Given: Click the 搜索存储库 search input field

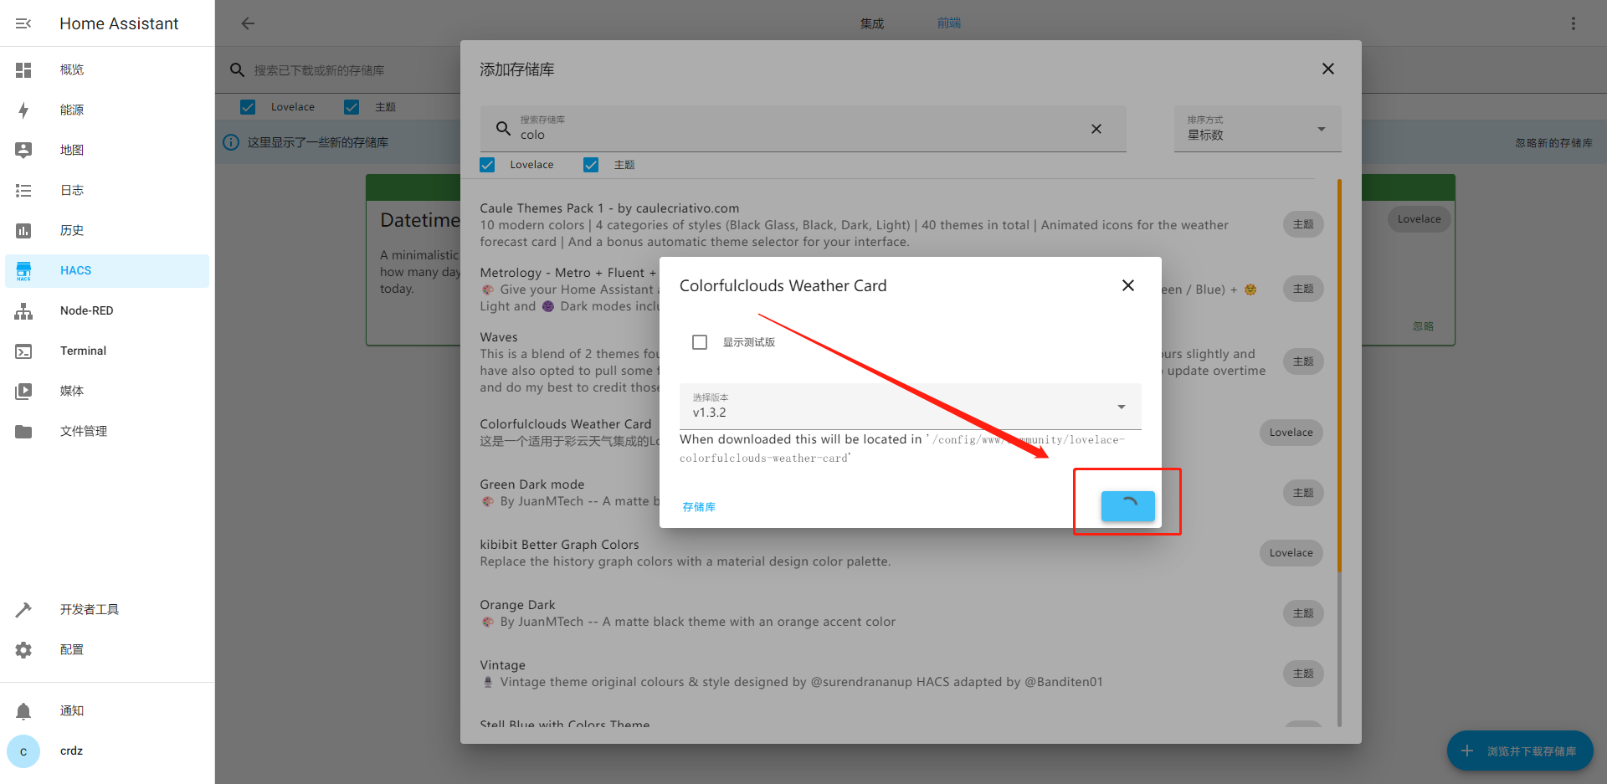Looking at the screenshot, I should pos(795,134).
